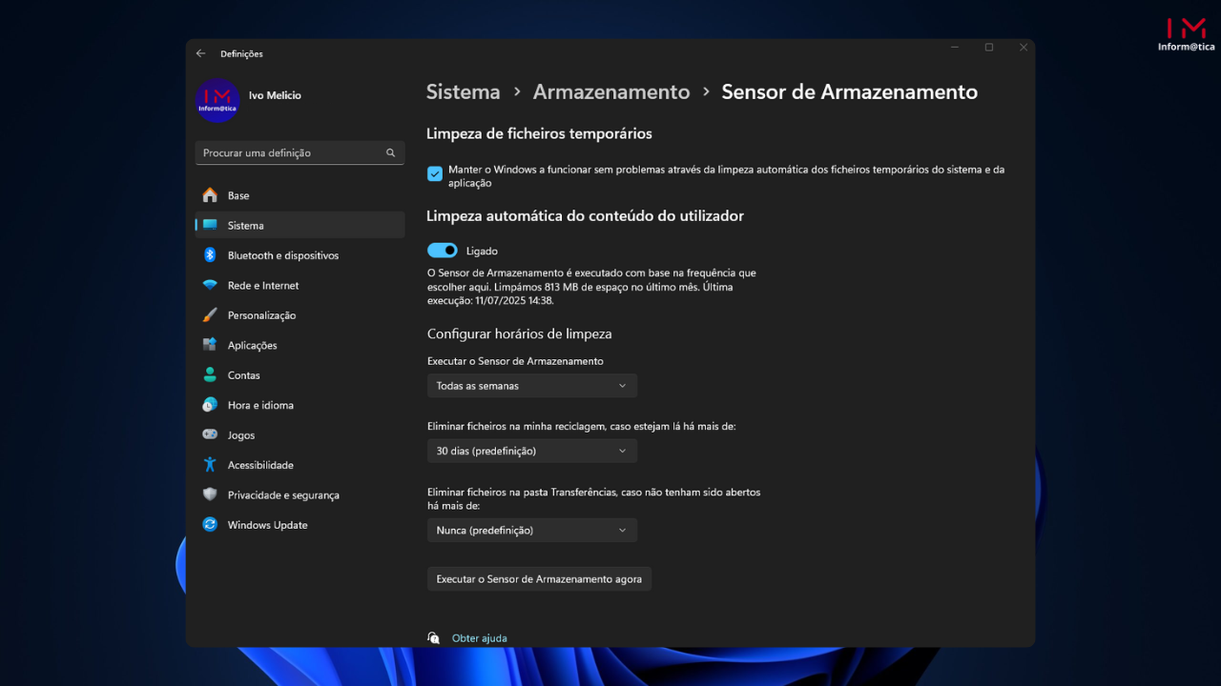Click the Obter ajuda help icon
Image resolution: width=1221 pixels, height=686 pixels.
tap(434, 638)
